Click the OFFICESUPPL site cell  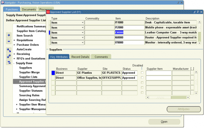[x=112, y=78]
